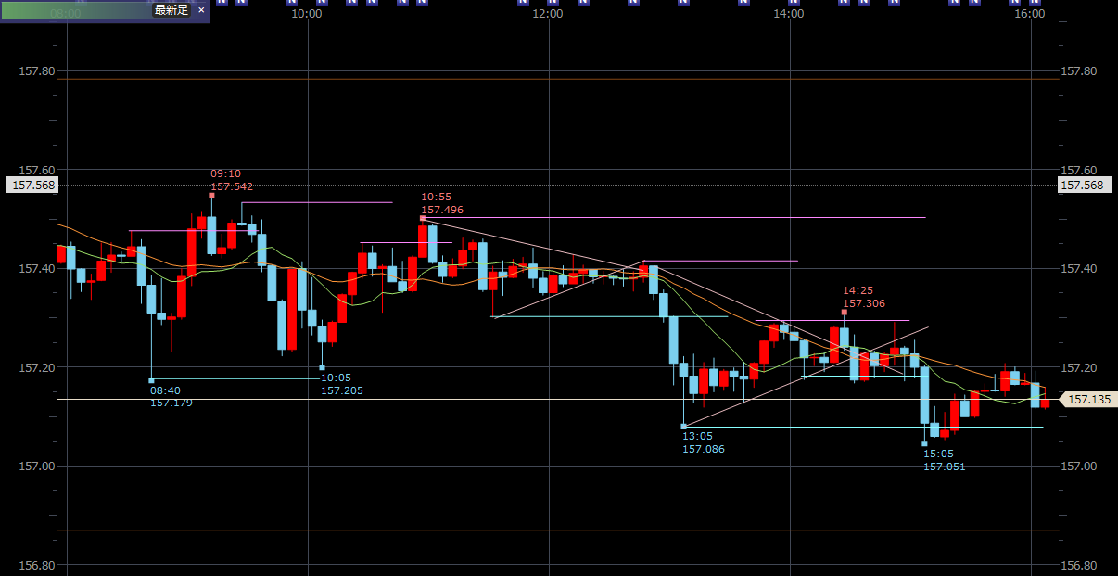Image resolution: width=1118 pixels, height=576 pixels.
Task: Select the 08:40 low marker at 157.179
Action: [151, 380]
